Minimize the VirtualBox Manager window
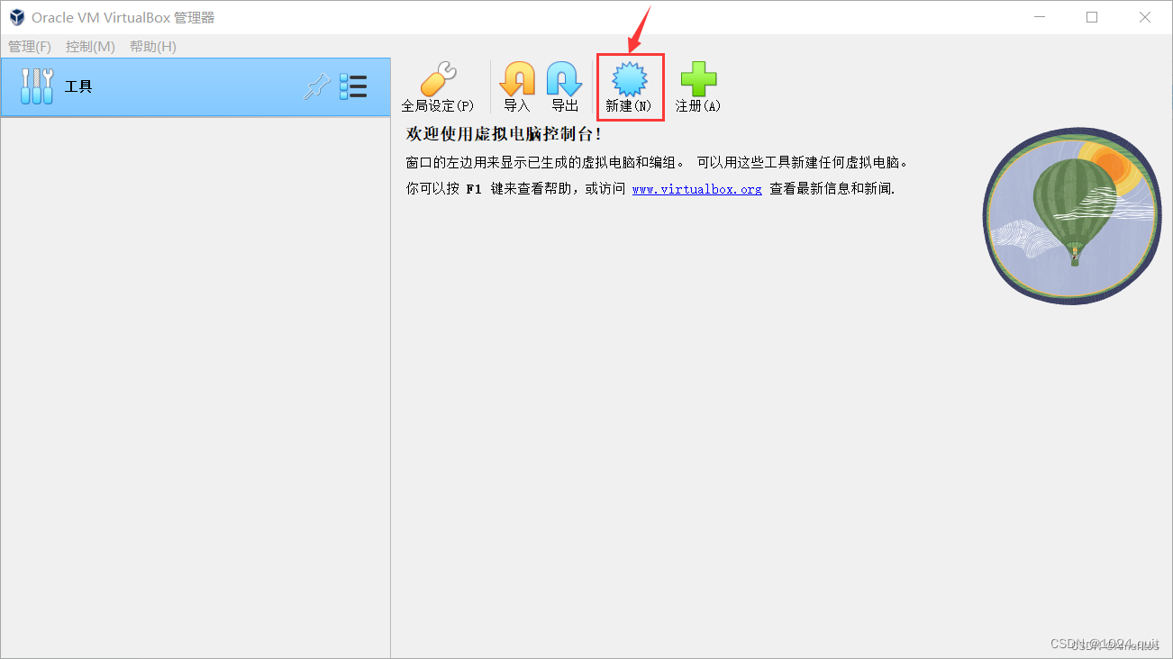The width and height of the screenshot is (1173, 659). point(1038,17)
